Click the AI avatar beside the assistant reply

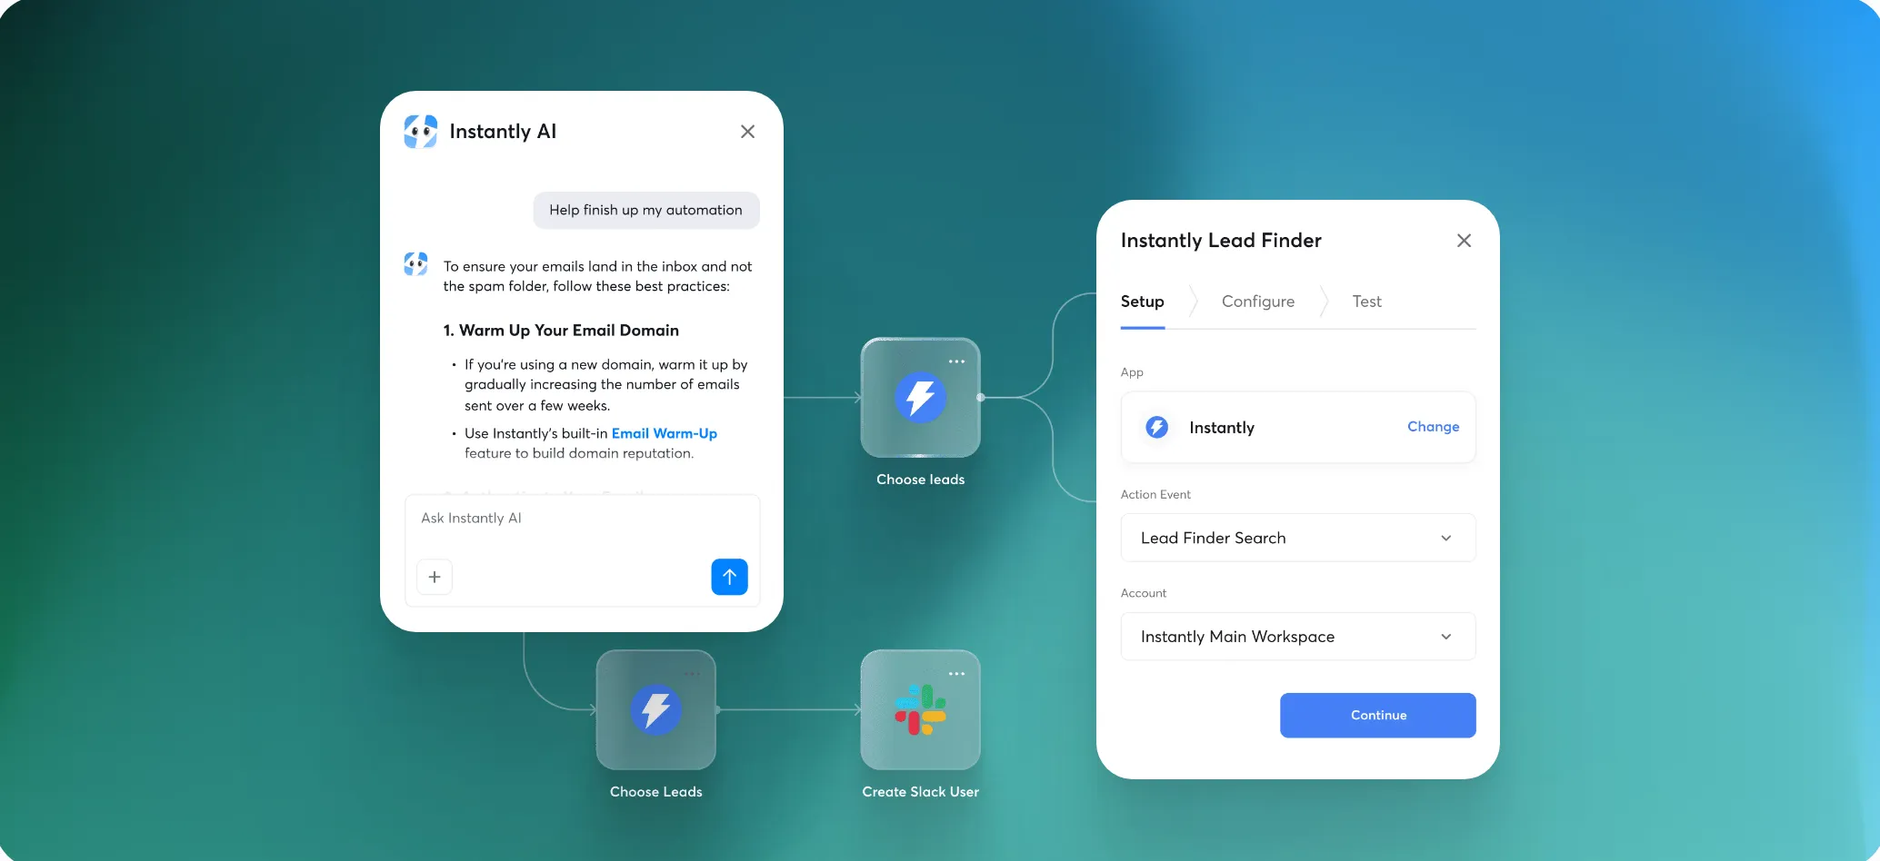415,264
